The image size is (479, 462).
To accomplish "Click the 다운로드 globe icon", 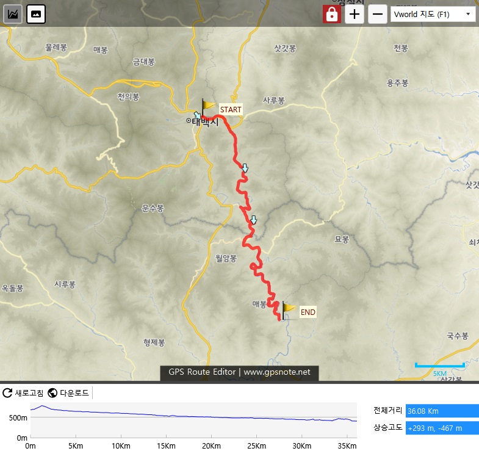I will (x=52, y=393).
